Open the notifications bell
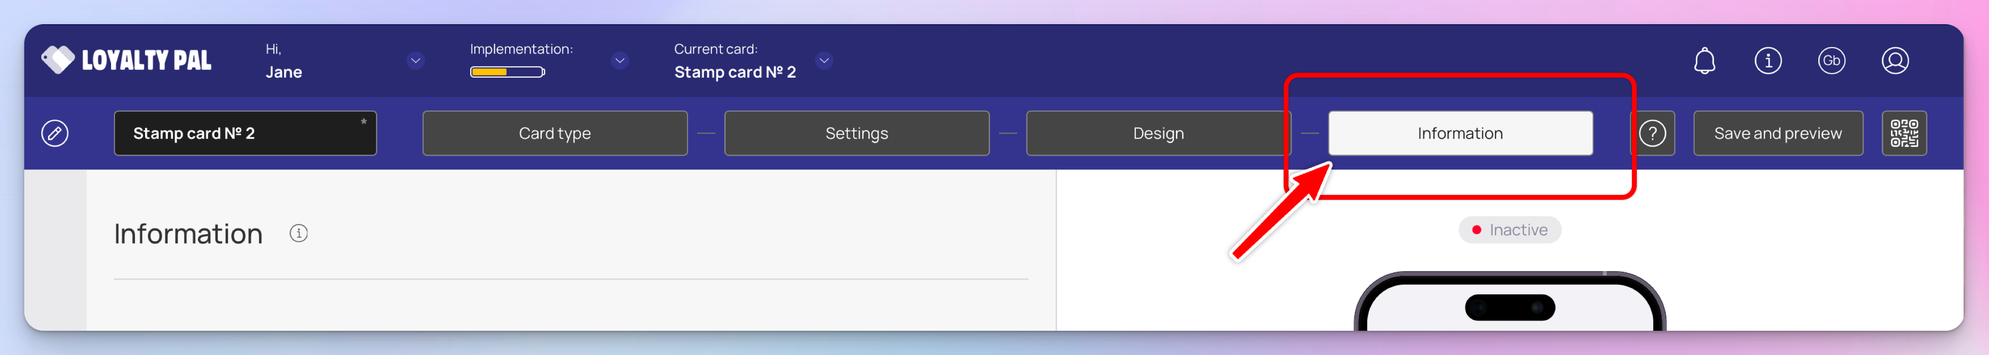1989x355 pixels. [x=1704, y=60]
